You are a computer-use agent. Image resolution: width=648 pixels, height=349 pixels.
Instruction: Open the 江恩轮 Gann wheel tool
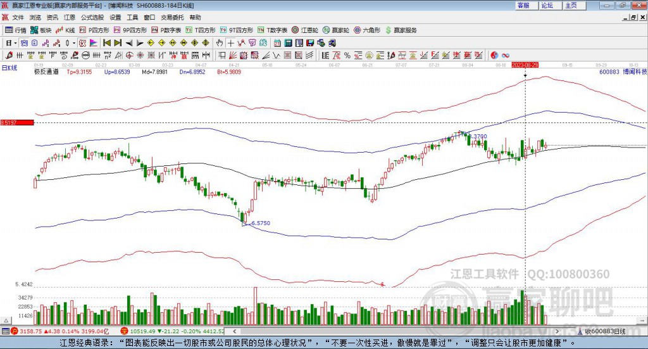pyautogui.click(x=305, y=30)
